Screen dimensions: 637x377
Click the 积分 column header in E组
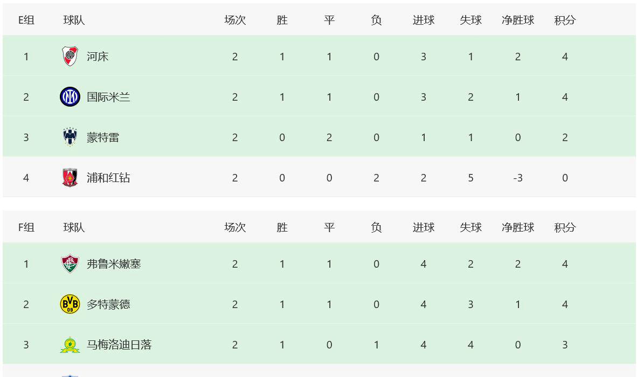pos(565,20)
